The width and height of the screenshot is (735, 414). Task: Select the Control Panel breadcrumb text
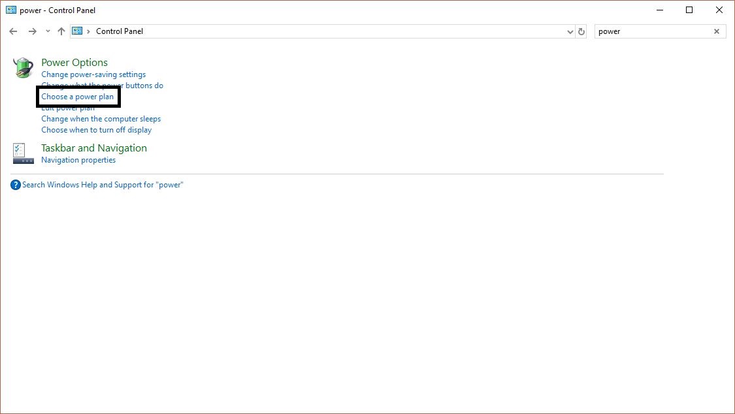click(120, 31)
